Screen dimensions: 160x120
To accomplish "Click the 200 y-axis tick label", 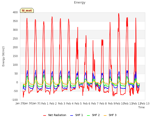I will click(x=15, y=47).
